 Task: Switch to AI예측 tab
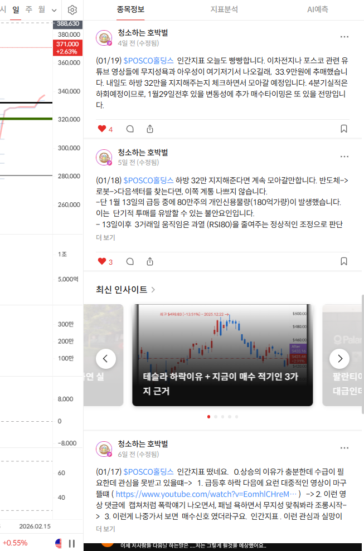[x=318, y=9]
